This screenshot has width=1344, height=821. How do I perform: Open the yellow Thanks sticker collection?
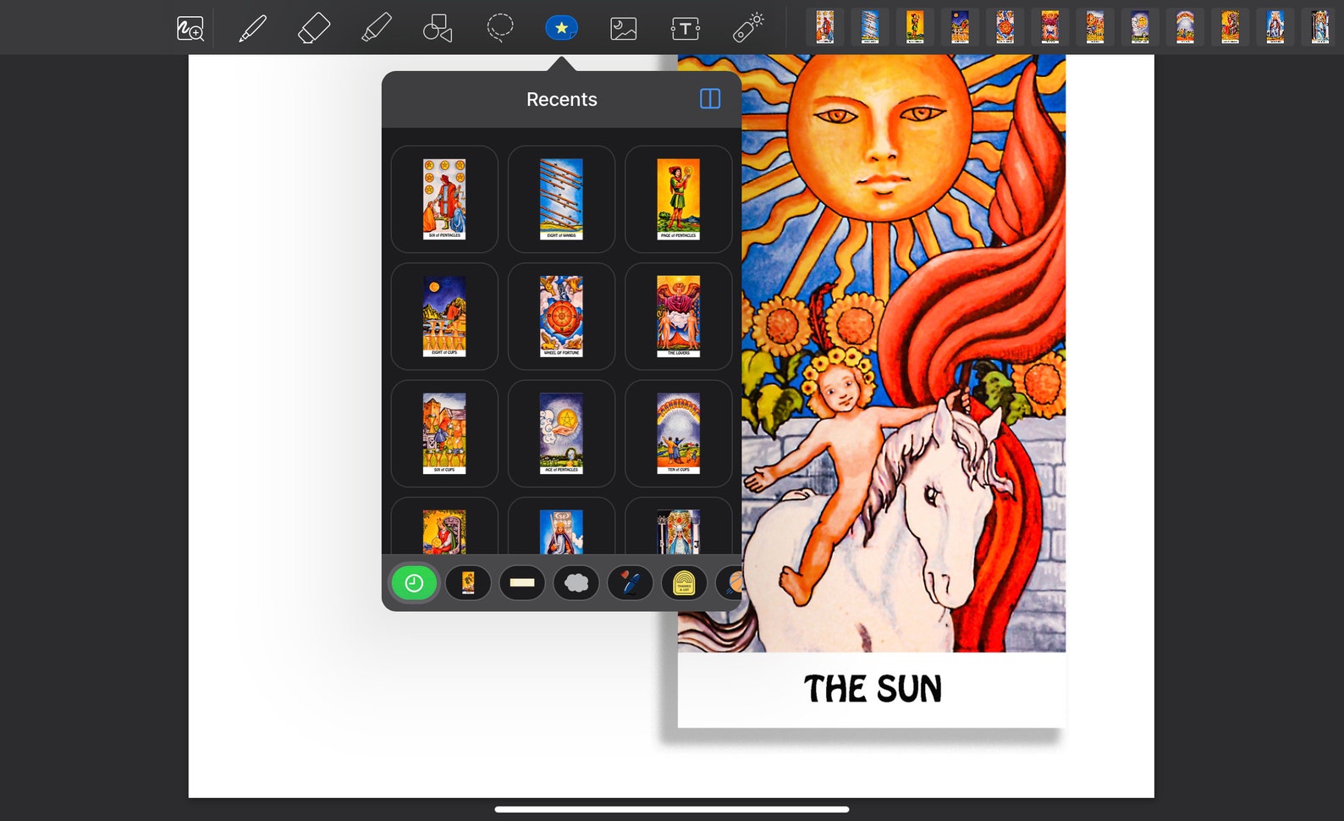(684, 583)
